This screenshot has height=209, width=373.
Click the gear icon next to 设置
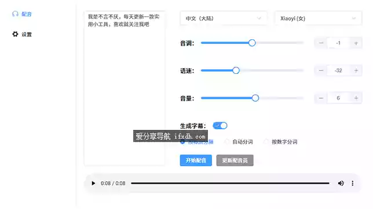tap(15, 34)
